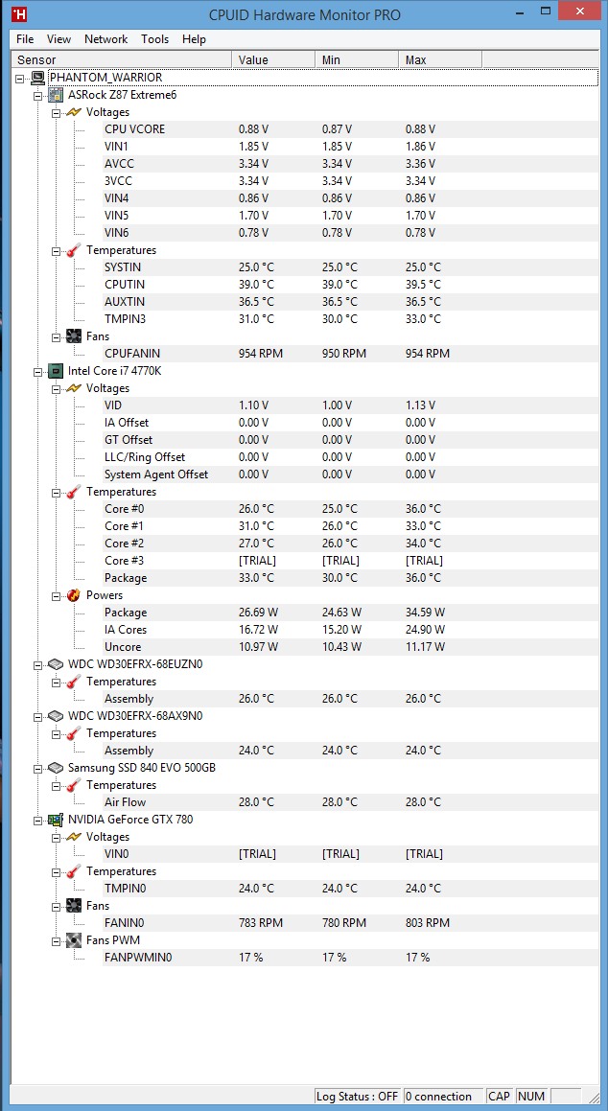608x1111 pixels.
Task: Click the GTX 780 Fans fan icon
Action: pos(74,906)
